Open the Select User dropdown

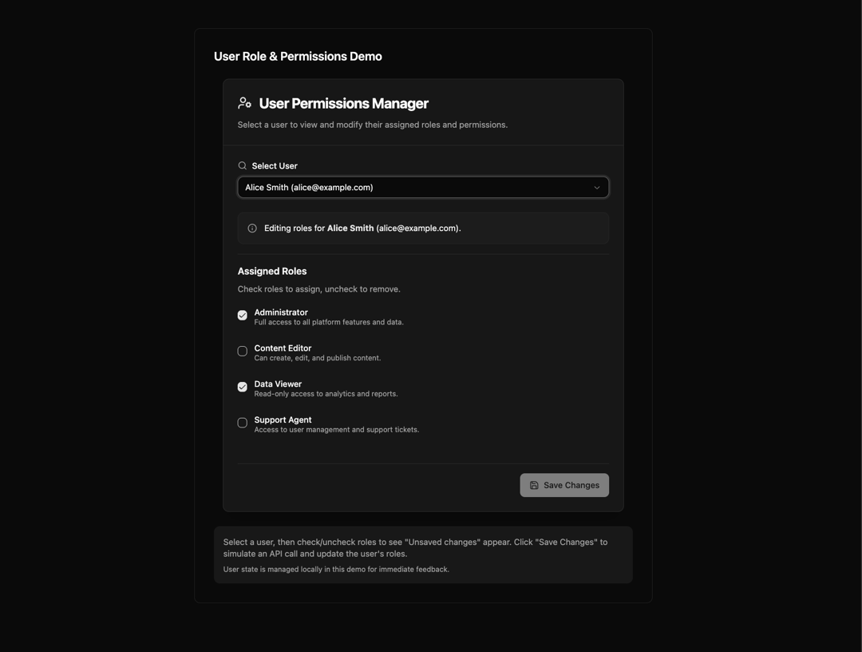pyautogui.click(x=423, y=188)
